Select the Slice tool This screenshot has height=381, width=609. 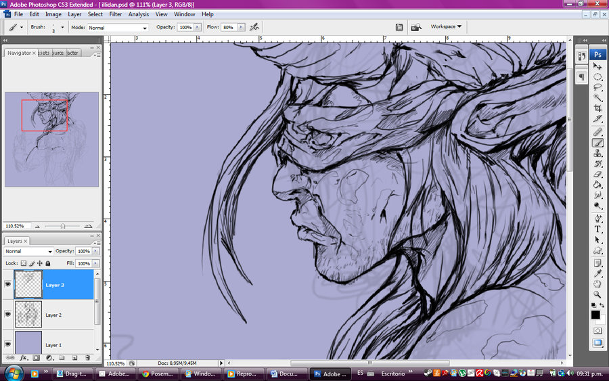597,119
